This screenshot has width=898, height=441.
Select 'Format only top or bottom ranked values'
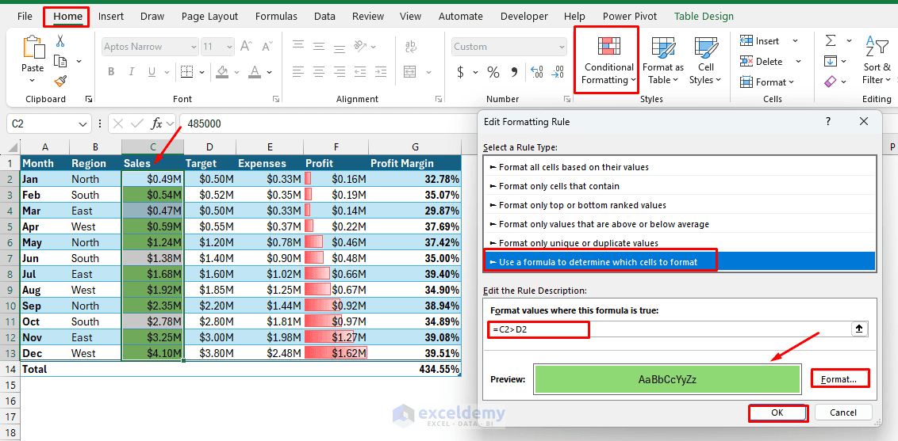679,205
